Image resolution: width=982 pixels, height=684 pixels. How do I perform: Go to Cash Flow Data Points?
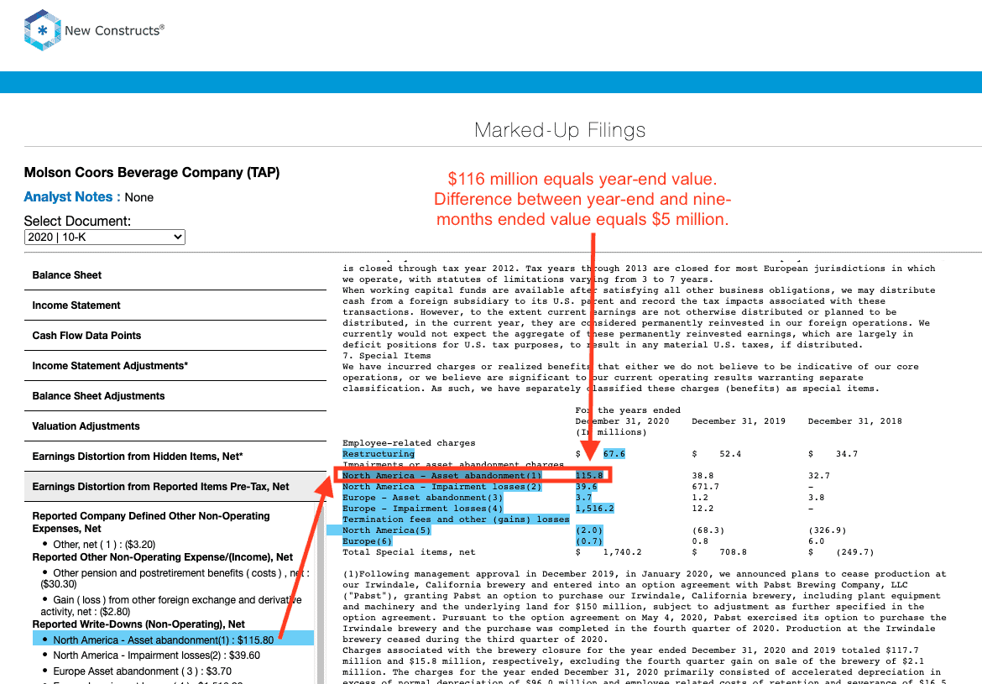point(175,335)
